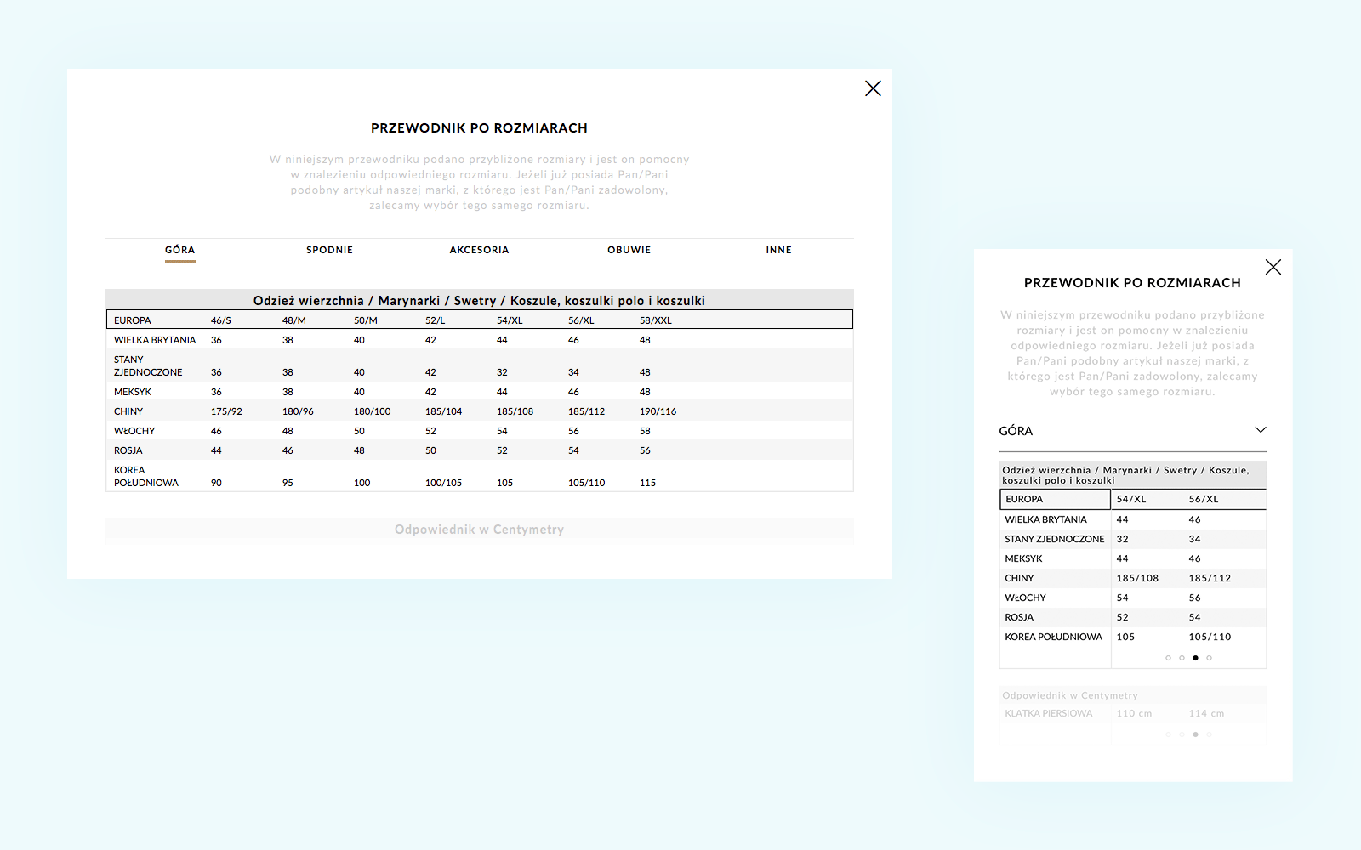1361x850 pixels.
Task: Click desktop table heading Odzież wierzchnia / Marynarki
Action: pyautogui.click(x=480, y=301)
